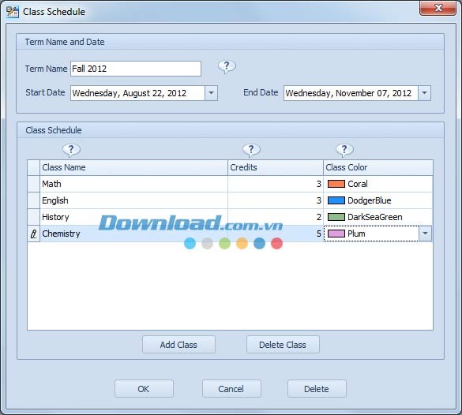Click the Term Name input field
The height and width of the screenshot is (415, 462).
tap(136, 69)
